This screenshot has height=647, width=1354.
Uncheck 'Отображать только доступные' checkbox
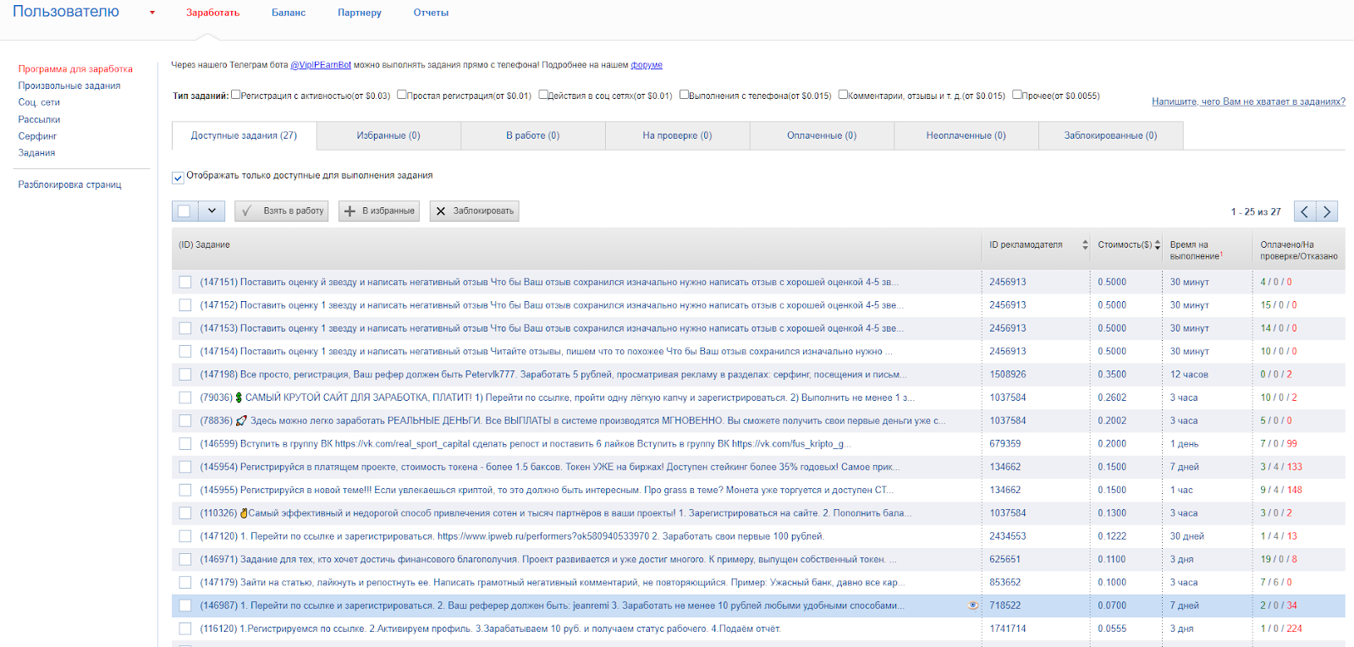pyautogui.click(x=178, y=178)
